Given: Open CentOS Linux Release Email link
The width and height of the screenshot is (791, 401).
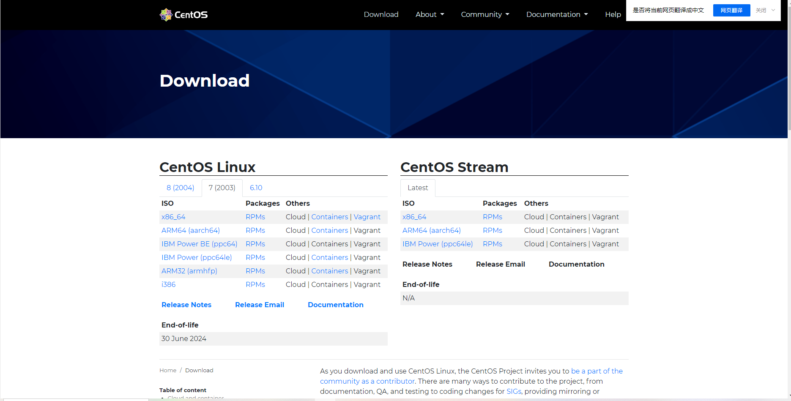Looking at the screenshot, I should (x=260, y=305).
